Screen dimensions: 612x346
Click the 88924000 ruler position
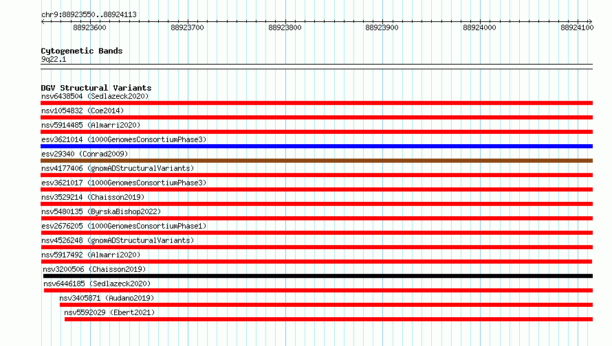point(479,27)
